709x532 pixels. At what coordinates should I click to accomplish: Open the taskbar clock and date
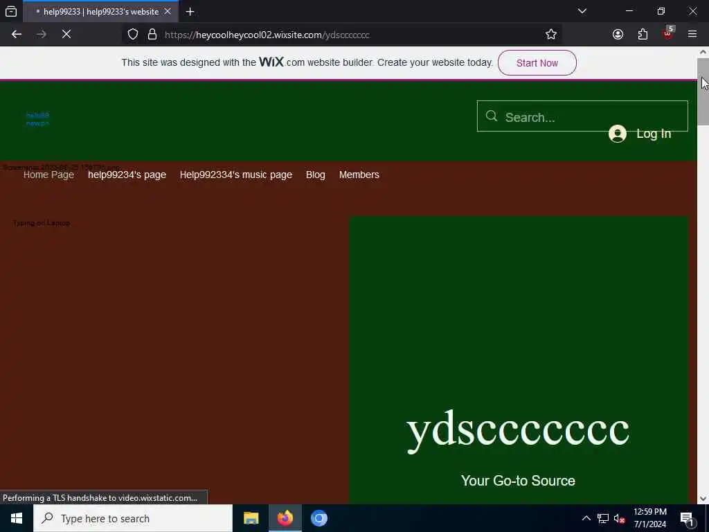point(649,518)
